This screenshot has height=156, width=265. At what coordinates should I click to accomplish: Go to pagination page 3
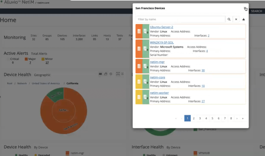coord(200,118)
